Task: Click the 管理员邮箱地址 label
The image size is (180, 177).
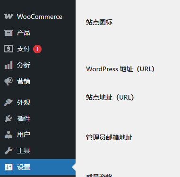Action: [x=109, y=137]
